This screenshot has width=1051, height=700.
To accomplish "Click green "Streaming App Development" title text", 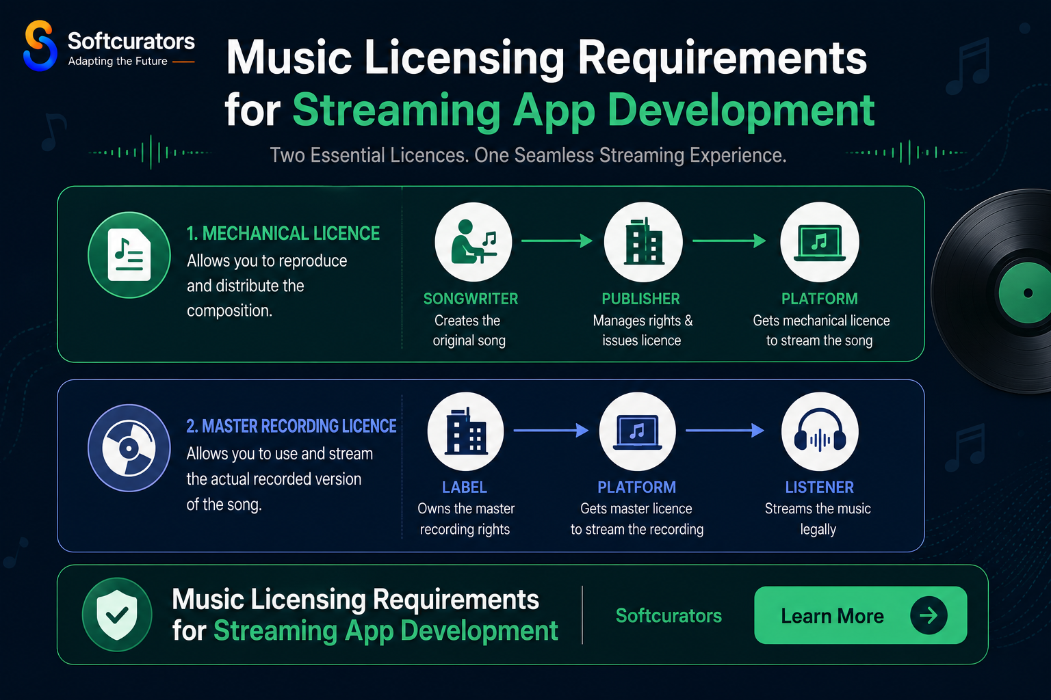I will (584, 110).
